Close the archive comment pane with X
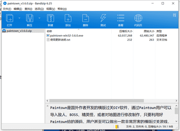This screenshot has height=131, width=180. [x=47, y=106]
